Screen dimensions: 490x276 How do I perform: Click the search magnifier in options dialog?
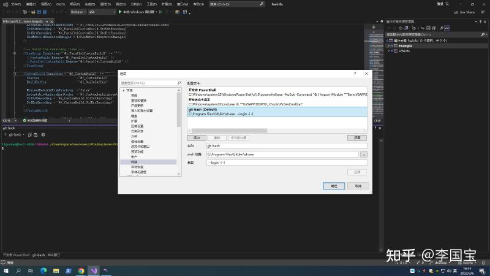tap(178, 83)
